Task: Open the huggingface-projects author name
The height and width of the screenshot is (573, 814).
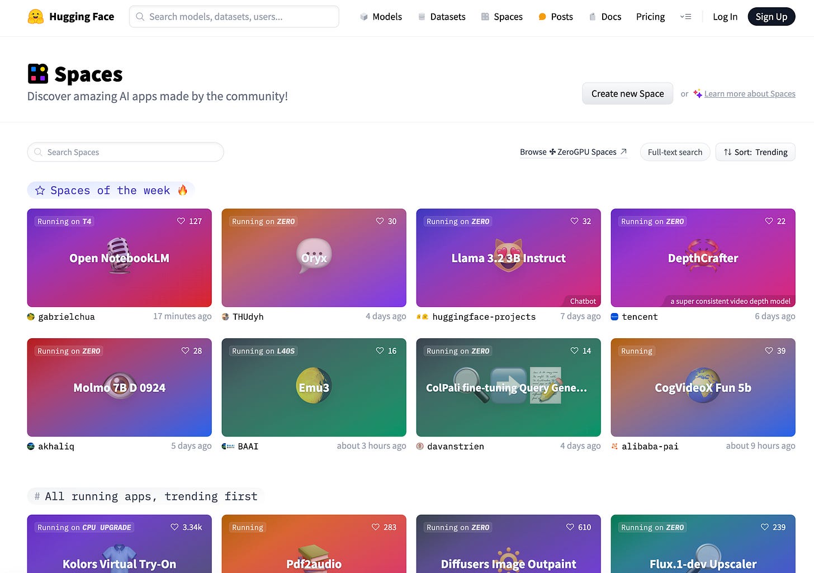Action: click(484, 317)
